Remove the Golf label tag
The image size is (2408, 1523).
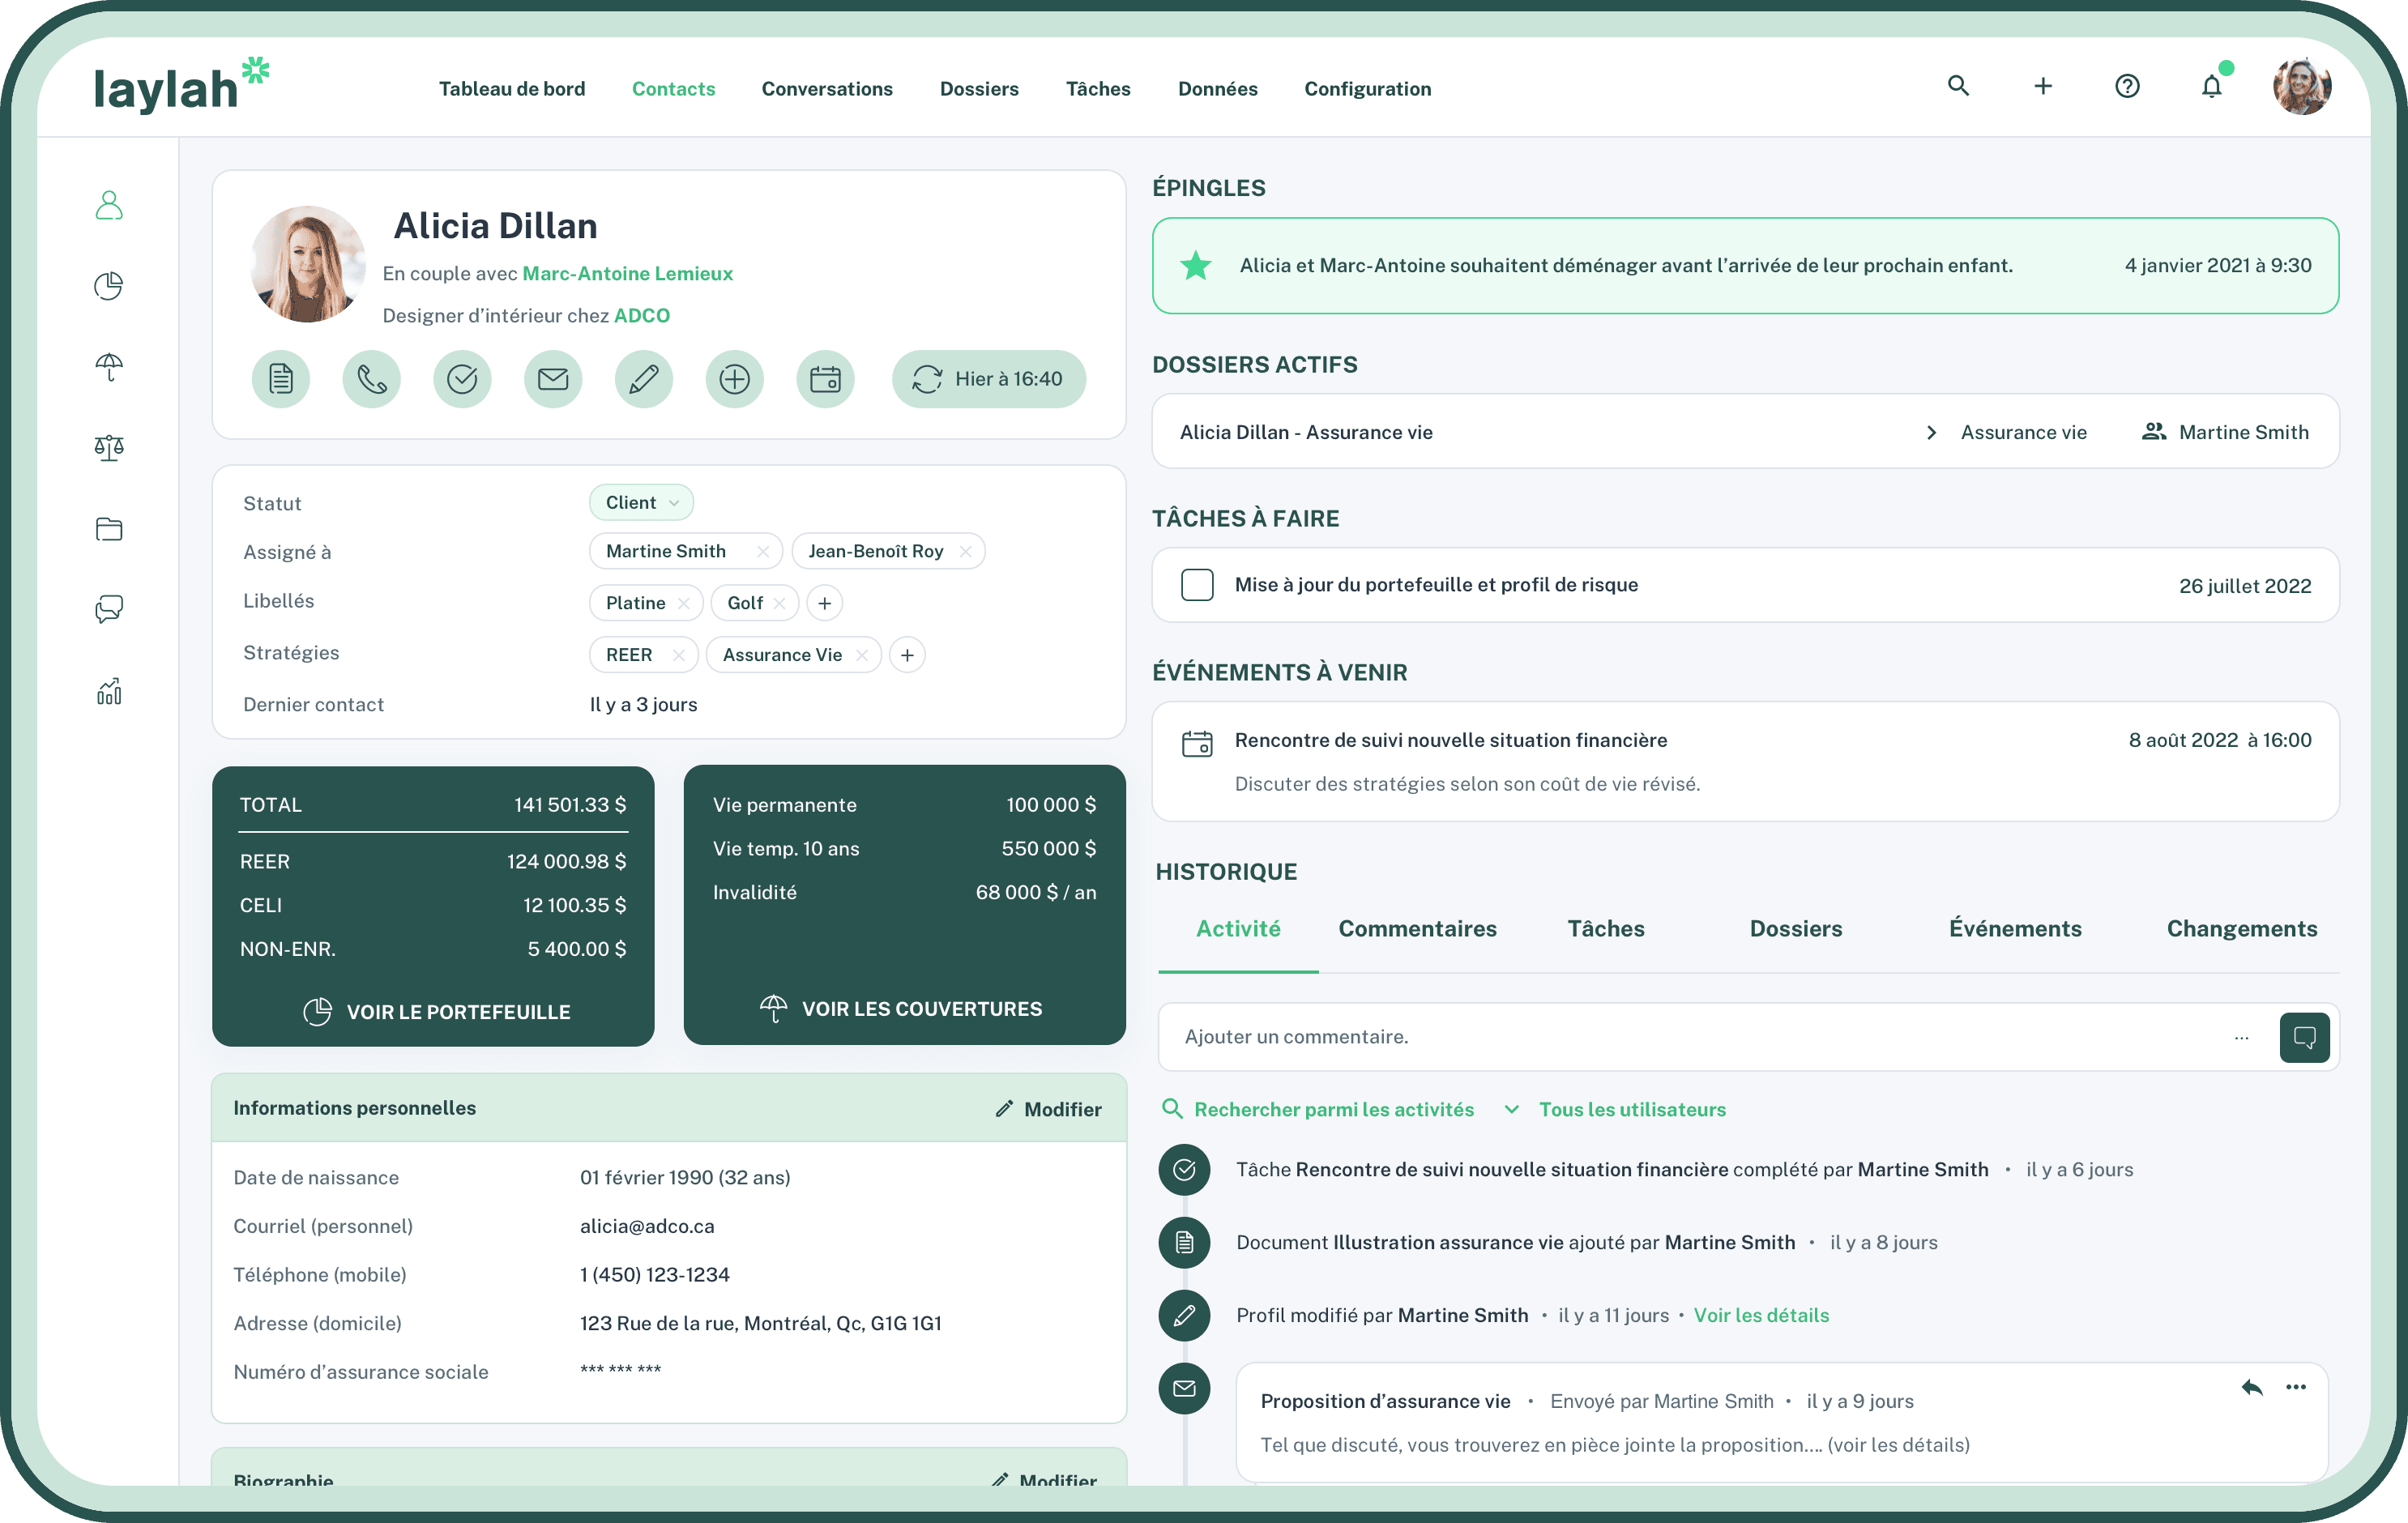[780, 603]
